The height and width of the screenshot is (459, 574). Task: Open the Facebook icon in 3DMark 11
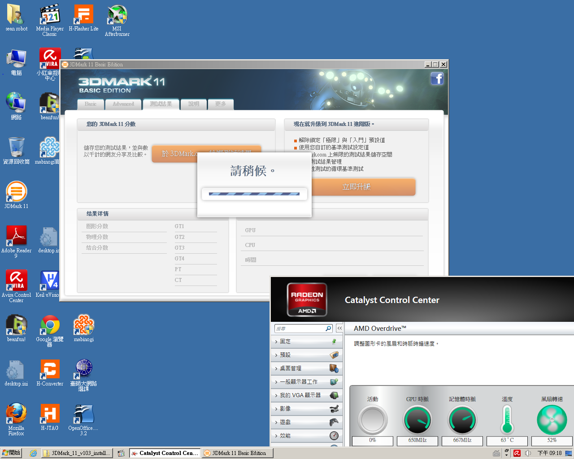[437, 79]
